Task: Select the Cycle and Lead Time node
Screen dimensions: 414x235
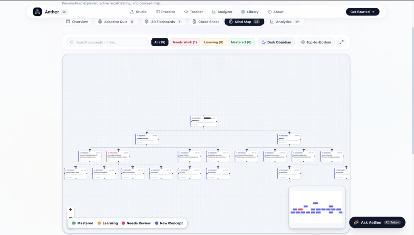Action: tap(147, 139)
